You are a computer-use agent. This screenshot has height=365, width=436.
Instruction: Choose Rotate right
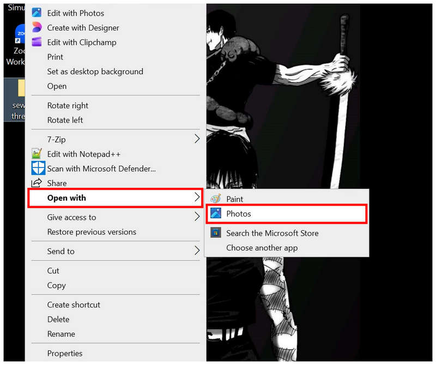pyautogui.click(x=116, y=105)
